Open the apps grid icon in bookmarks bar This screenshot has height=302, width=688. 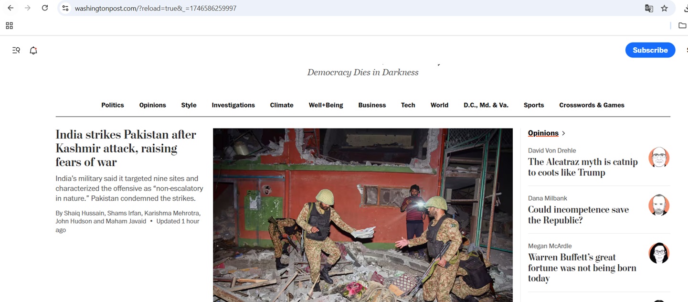click(9, 26)
